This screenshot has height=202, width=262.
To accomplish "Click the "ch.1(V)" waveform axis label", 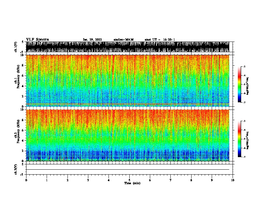I will click(16, 47).
